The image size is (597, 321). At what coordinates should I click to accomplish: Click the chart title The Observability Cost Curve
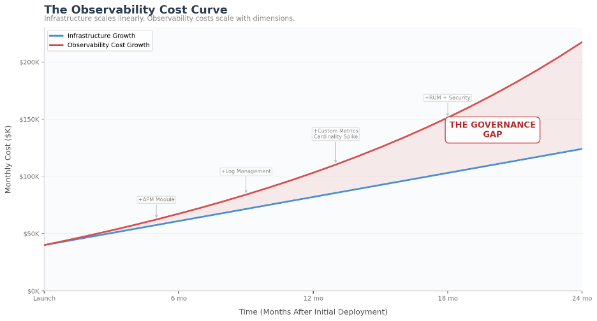point(135,10)
